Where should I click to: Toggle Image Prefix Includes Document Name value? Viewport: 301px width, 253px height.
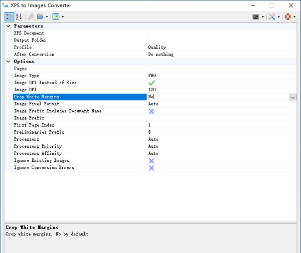click(152, 111)
